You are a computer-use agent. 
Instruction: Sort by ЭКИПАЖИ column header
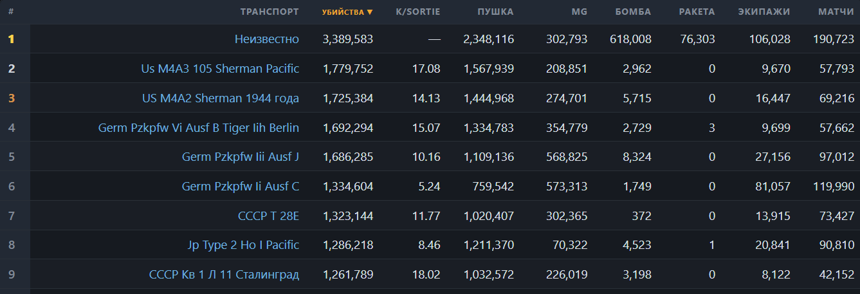[x=764, y=12]
